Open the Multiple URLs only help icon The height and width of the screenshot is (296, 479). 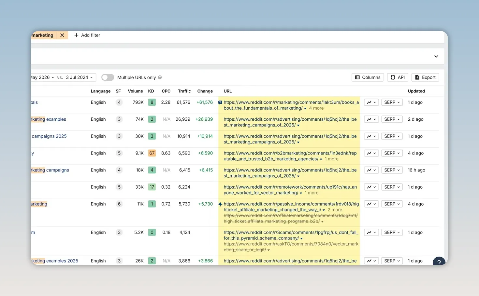pos(160,77)
